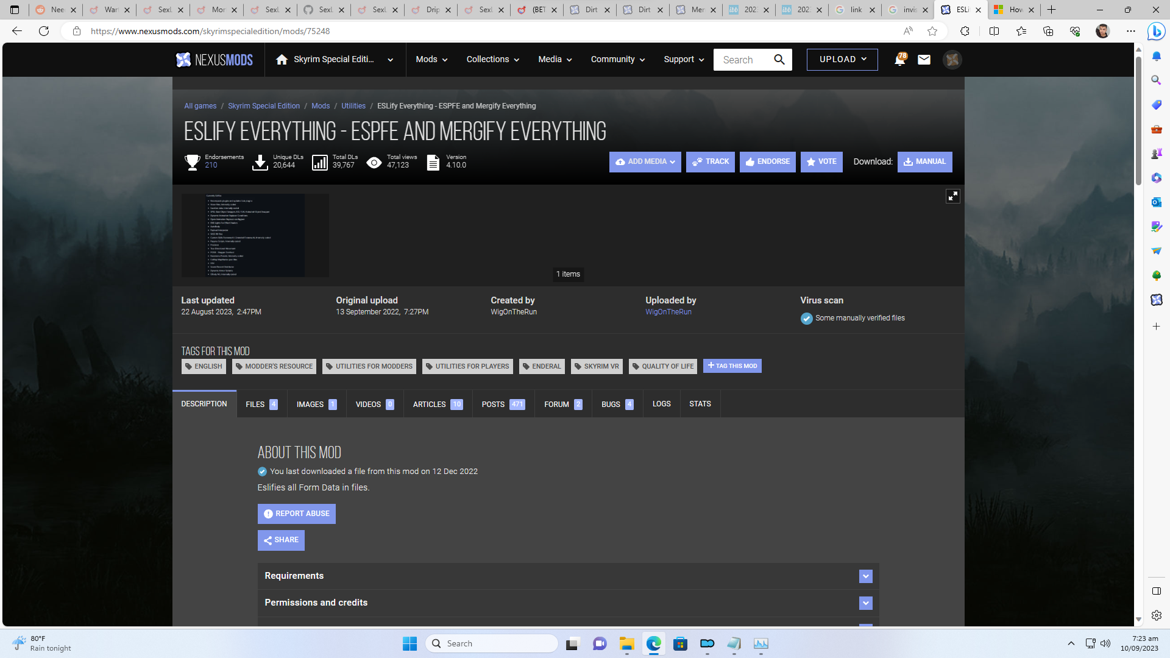Click the Quality of Life tag

point(663,367)
